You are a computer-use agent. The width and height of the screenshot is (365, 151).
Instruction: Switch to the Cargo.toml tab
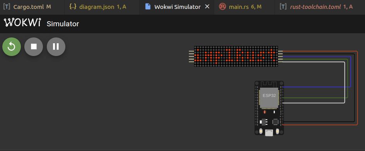(x=32, y=7)
